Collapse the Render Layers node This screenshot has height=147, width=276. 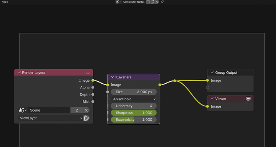(x=19, y=73)
